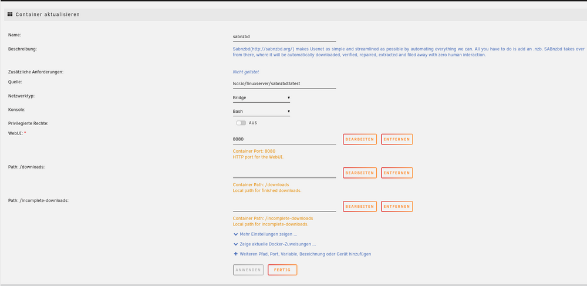This screenshot has width=587, height=286.
Task: Click the Container Port: 8080 text
Action: [254, 152]
